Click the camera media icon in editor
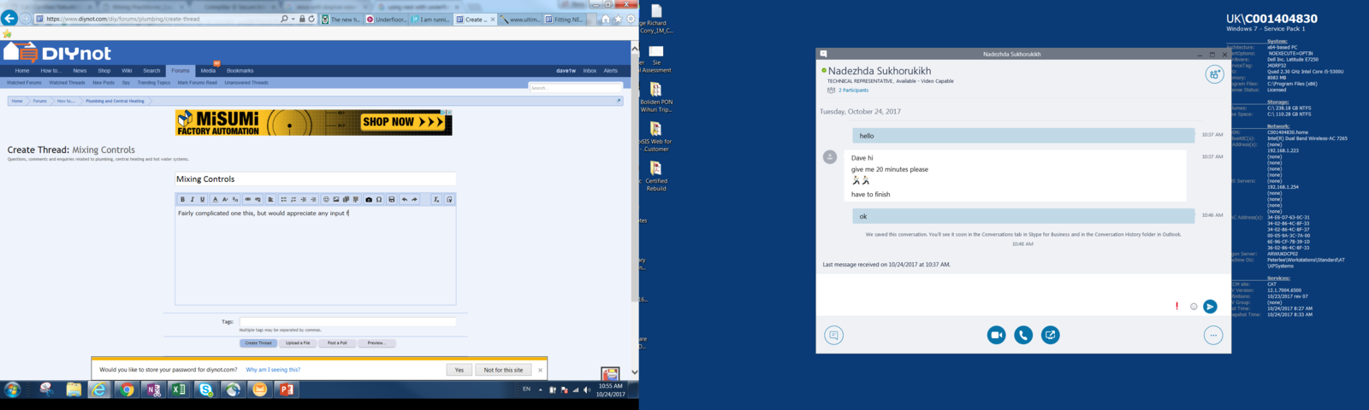This screenshot has height=410, width=1369. [x=369, y=200]
